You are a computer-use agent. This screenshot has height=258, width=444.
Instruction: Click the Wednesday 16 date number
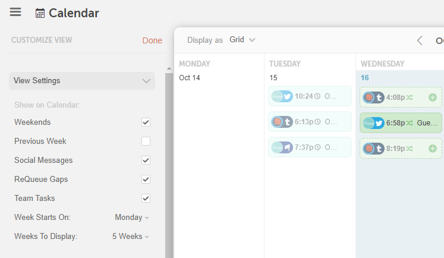click(365, 78)
